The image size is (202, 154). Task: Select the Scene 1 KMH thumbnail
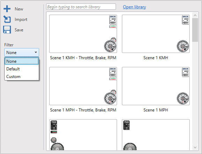(156, 34)
